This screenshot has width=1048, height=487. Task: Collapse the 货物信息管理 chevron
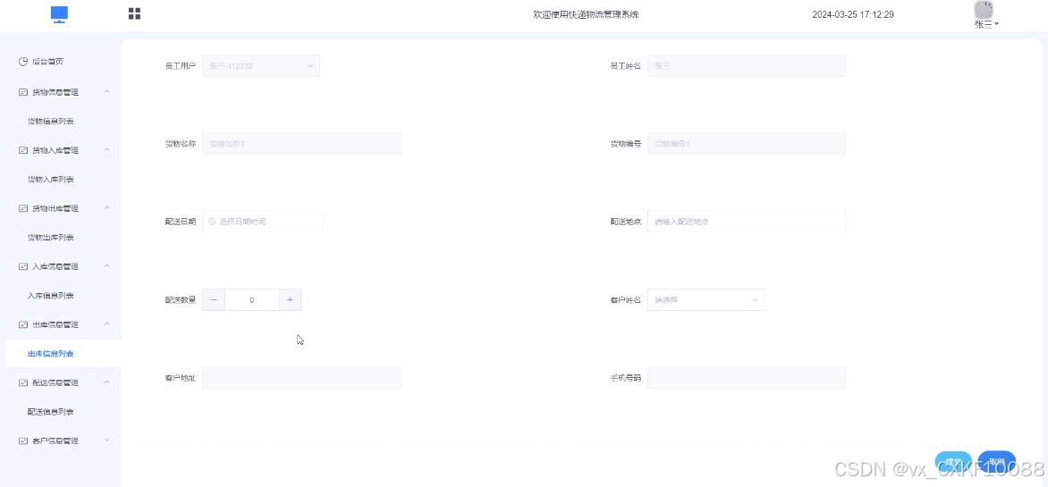pyautogui.click(x=107, y=91)
